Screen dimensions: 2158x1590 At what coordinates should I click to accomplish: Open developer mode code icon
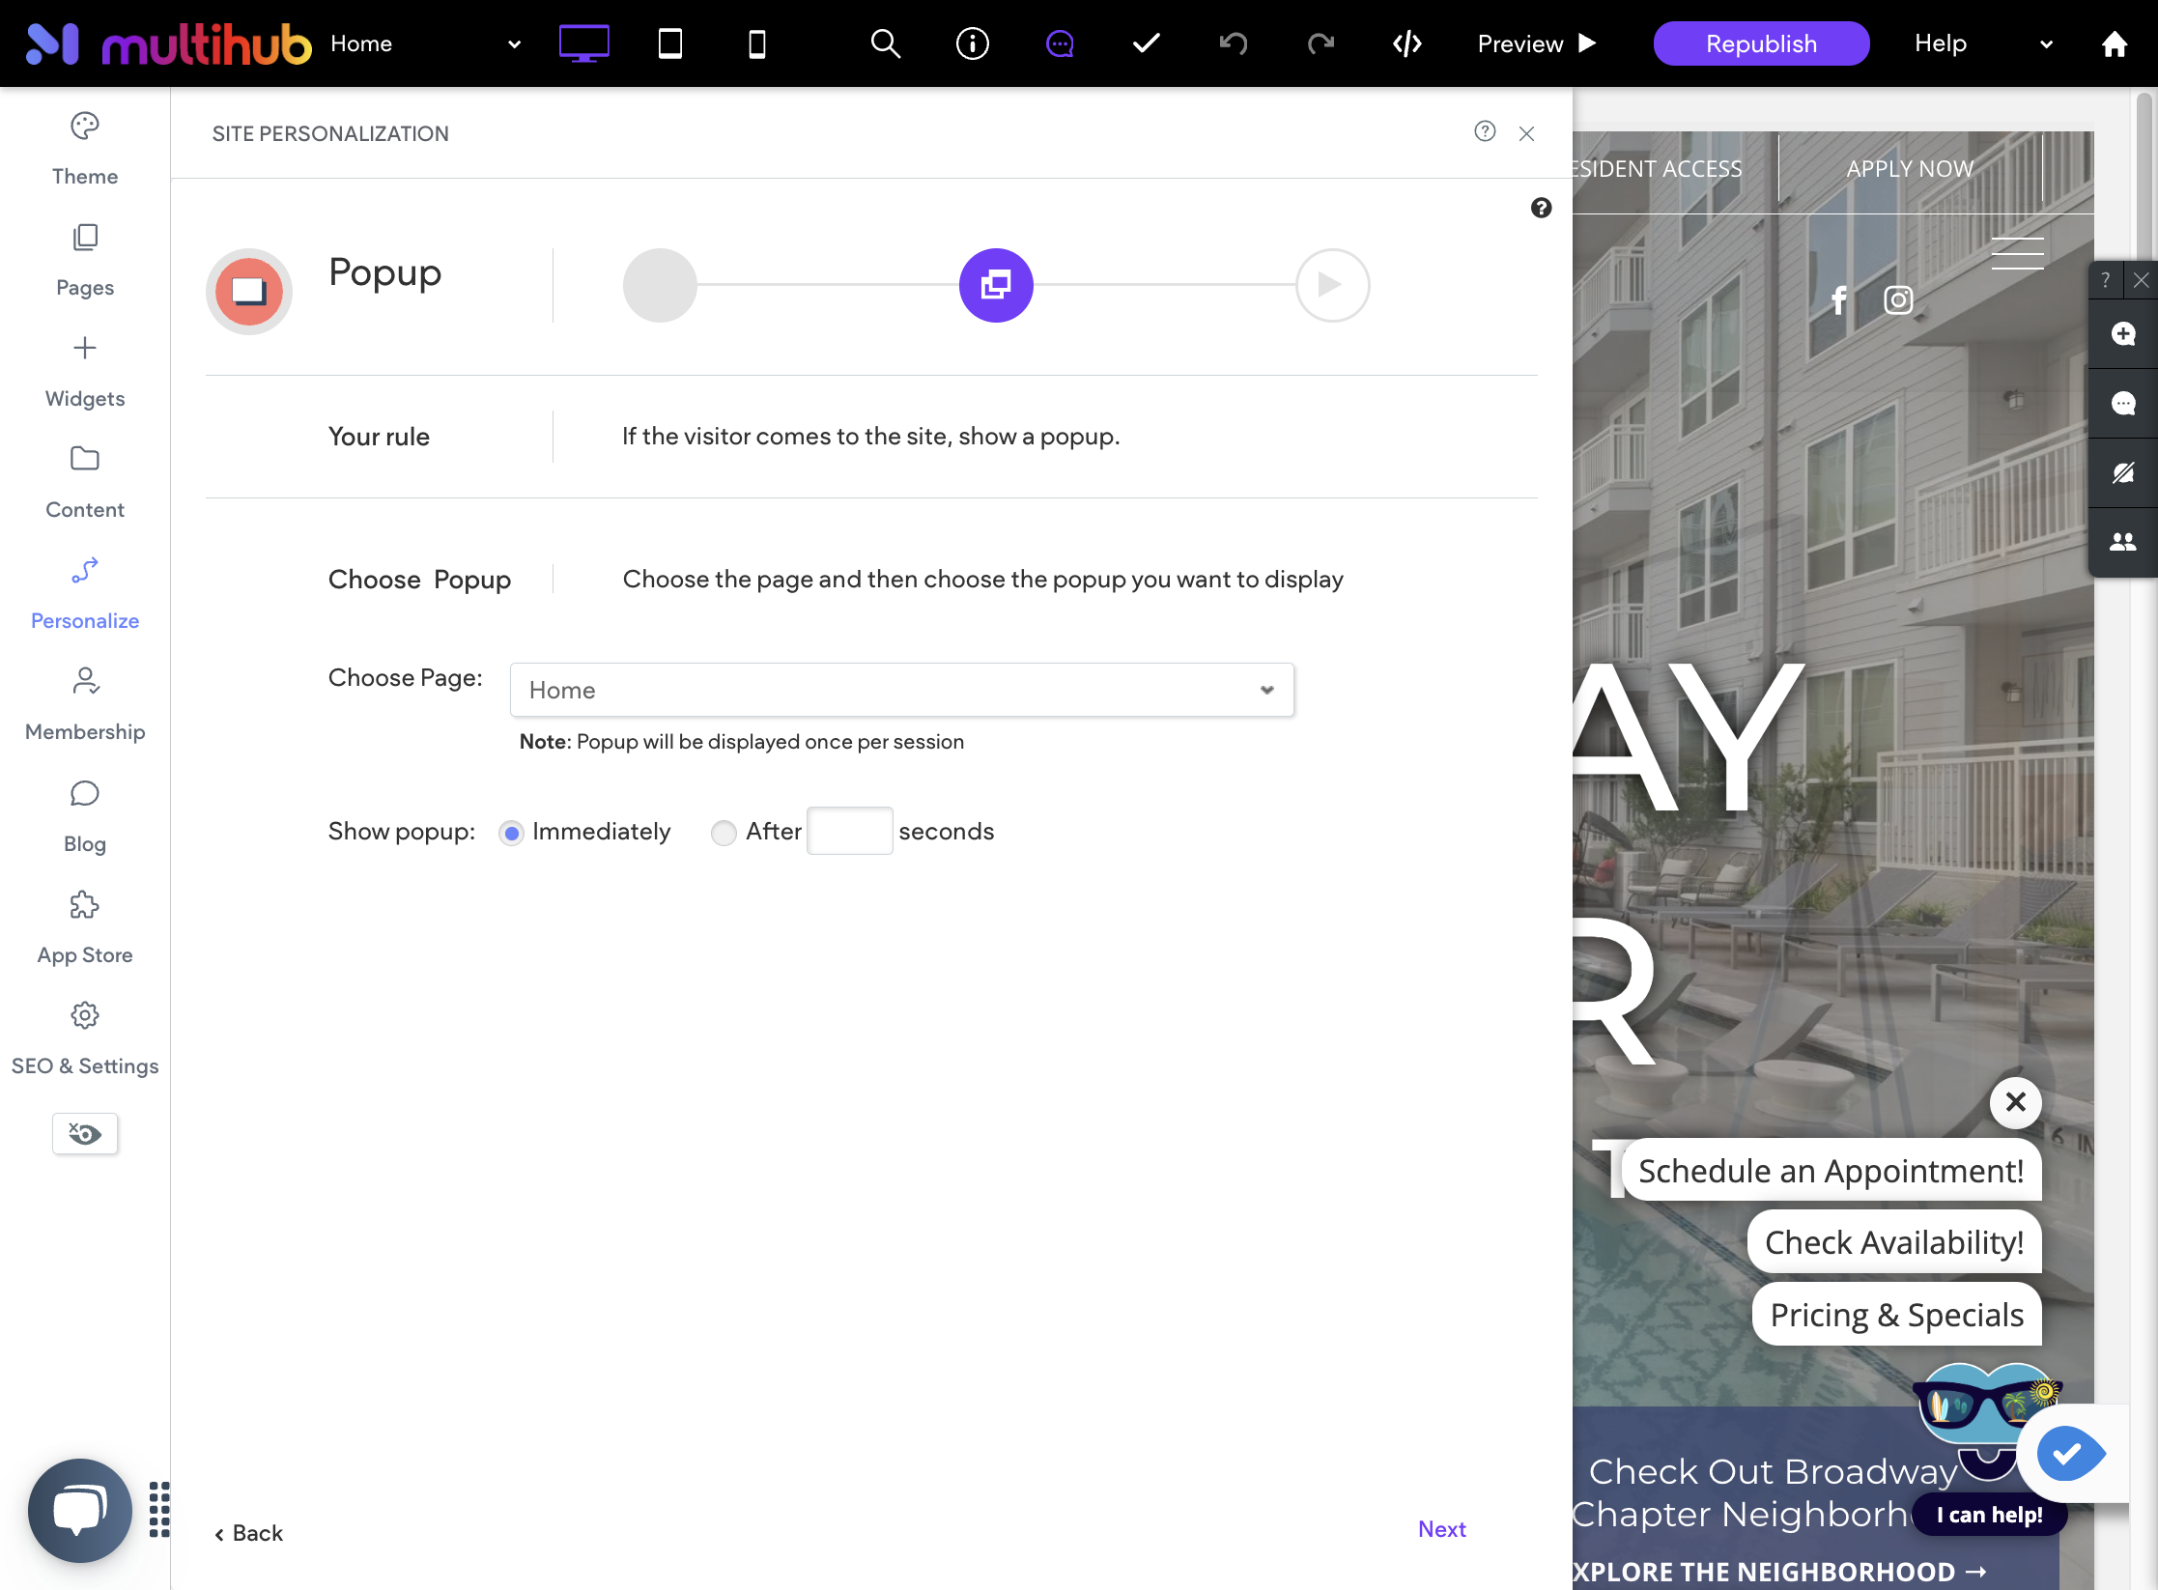point(1407,43)
